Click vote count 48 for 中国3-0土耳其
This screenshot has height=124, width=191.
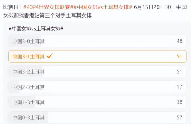coord(179,41)
